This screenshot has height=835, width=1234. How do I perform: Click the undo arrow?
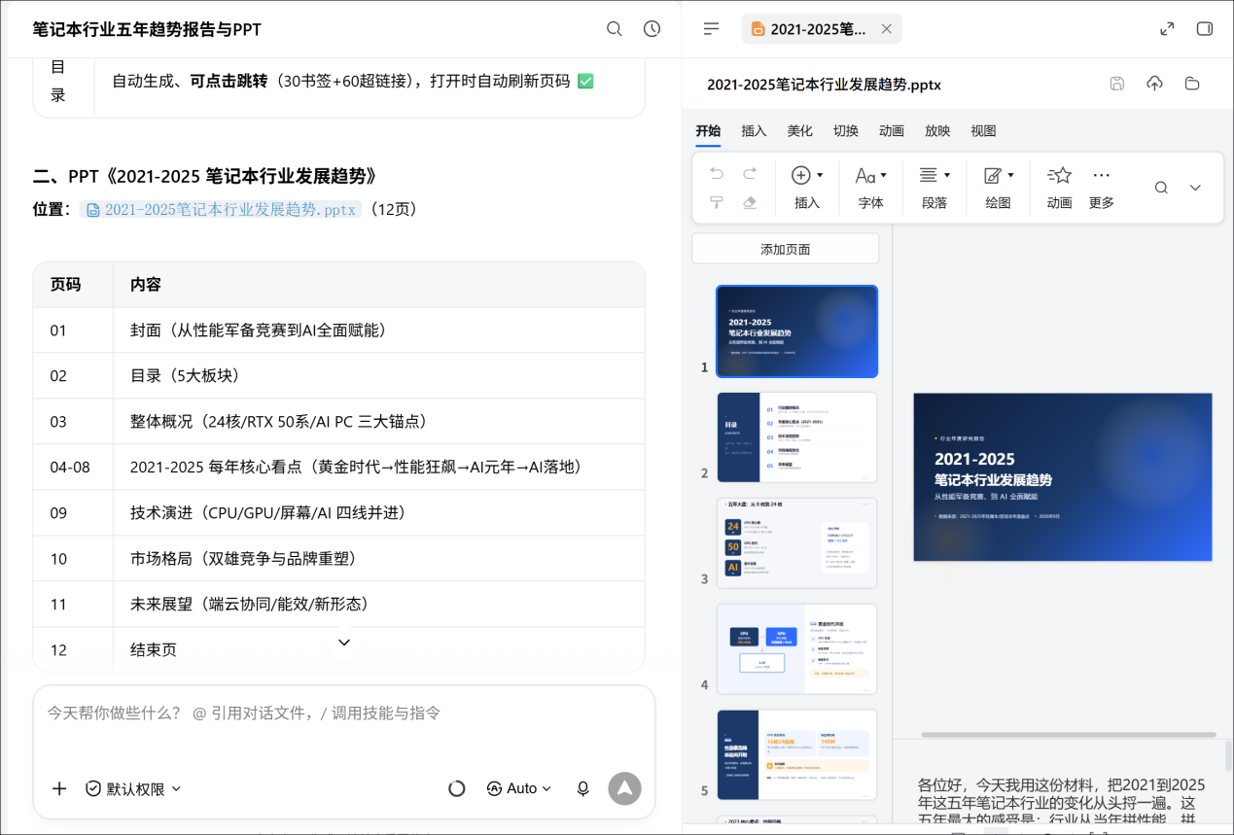[x=717, y=174]
